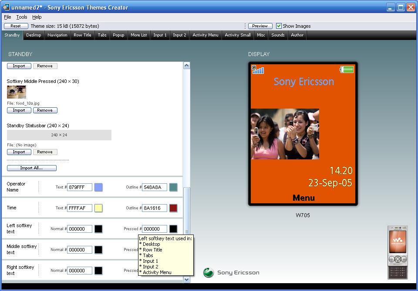Click the W705 model label

pyautogui.click(x=303, y=215)
